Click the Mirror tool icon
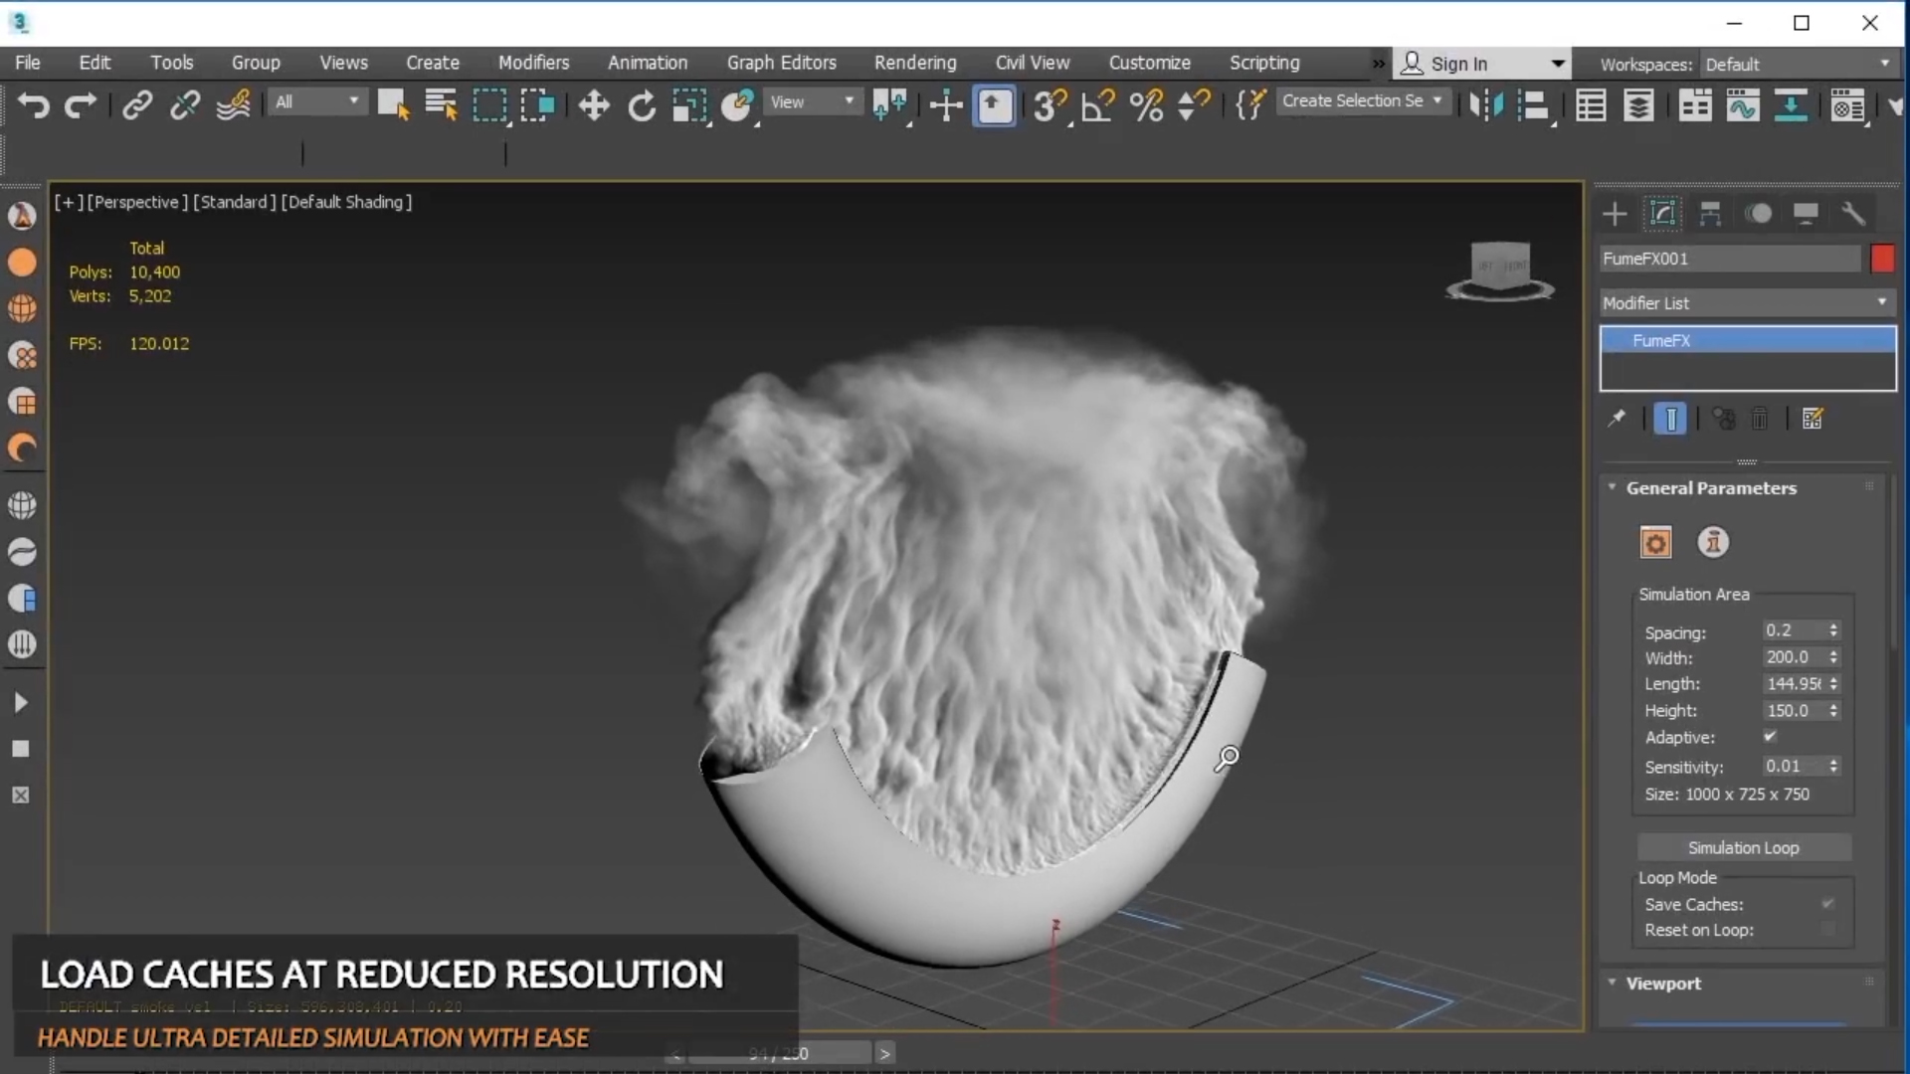Image resolution: width=1910 pixels, height=1074 pixels. coord(1486,105)
